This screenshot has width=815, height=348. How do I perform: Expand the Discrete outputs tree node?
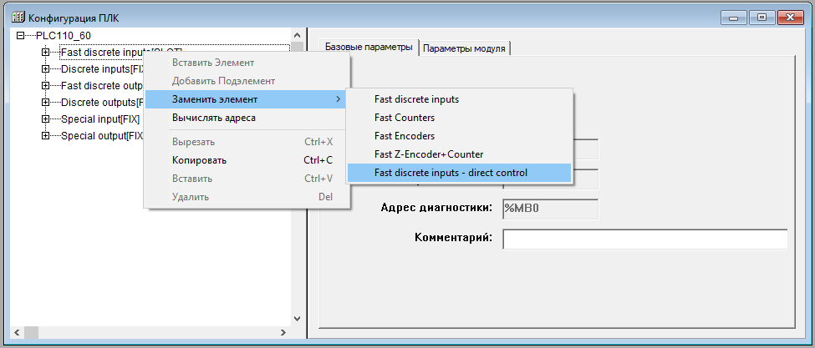click(x=45, y=103)
